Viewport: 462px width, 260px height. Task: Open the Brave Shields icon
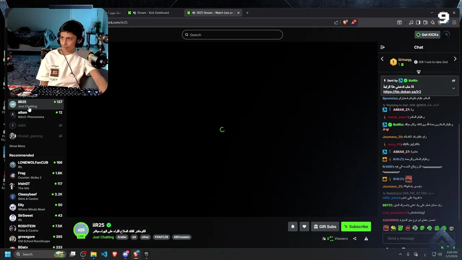[x=345, y=22]
